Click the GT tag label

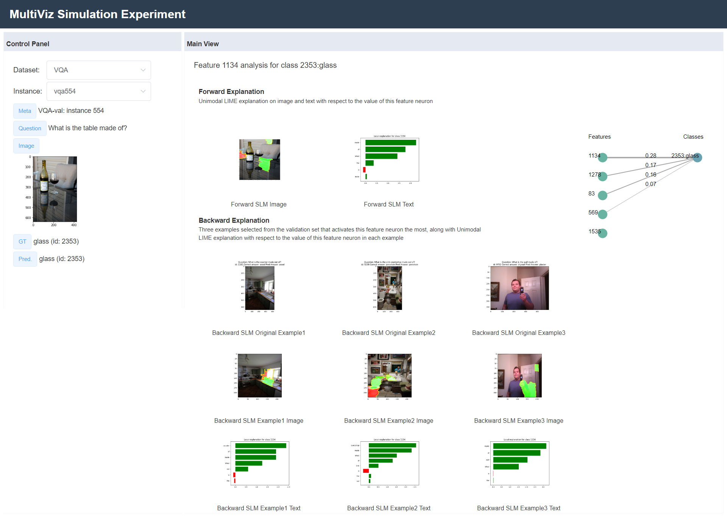click(22, 242)
